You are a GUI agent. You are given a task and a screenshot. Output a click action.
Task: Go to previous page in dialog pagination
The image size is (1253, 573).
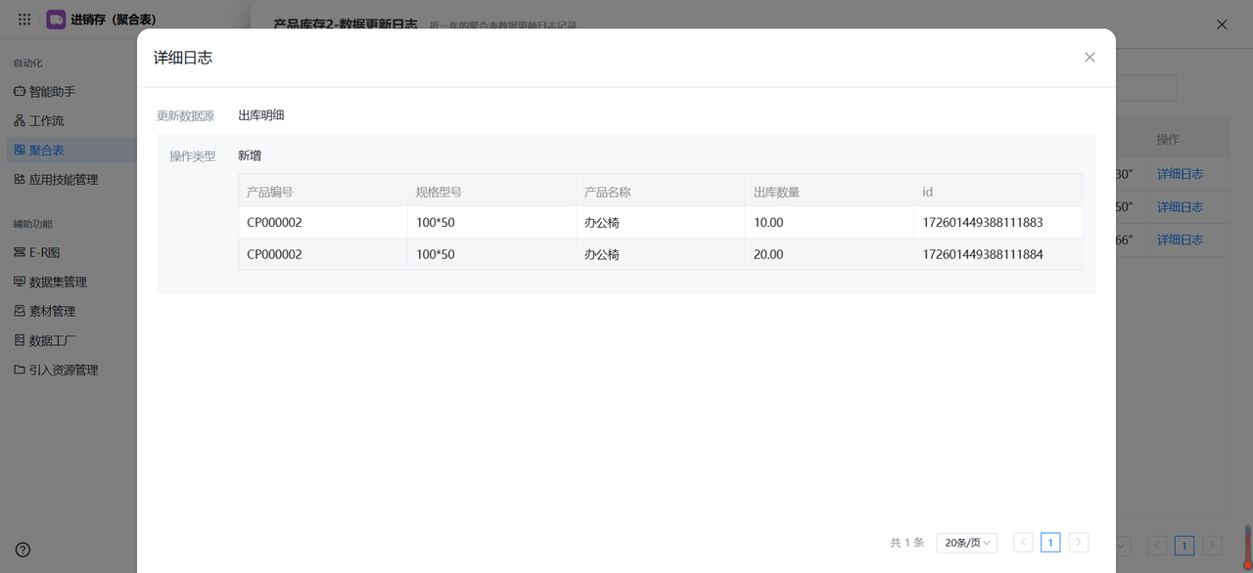[x=1023, y=543]
